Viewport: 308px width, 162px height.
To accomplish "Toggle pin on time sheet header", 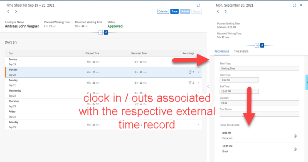I will click(x=106, y=32).
